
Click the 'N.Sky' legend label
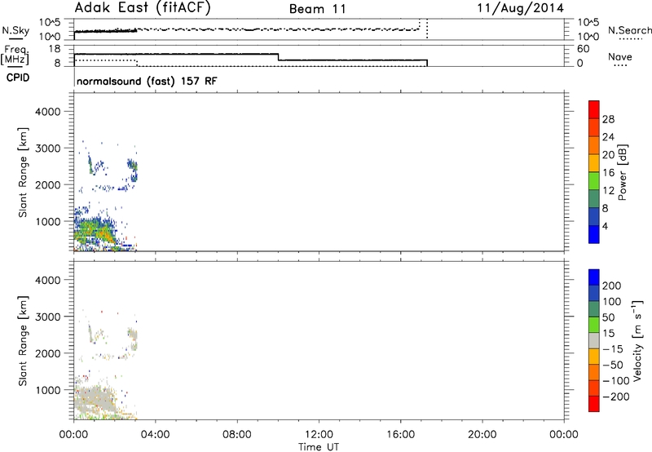(15, 30)
